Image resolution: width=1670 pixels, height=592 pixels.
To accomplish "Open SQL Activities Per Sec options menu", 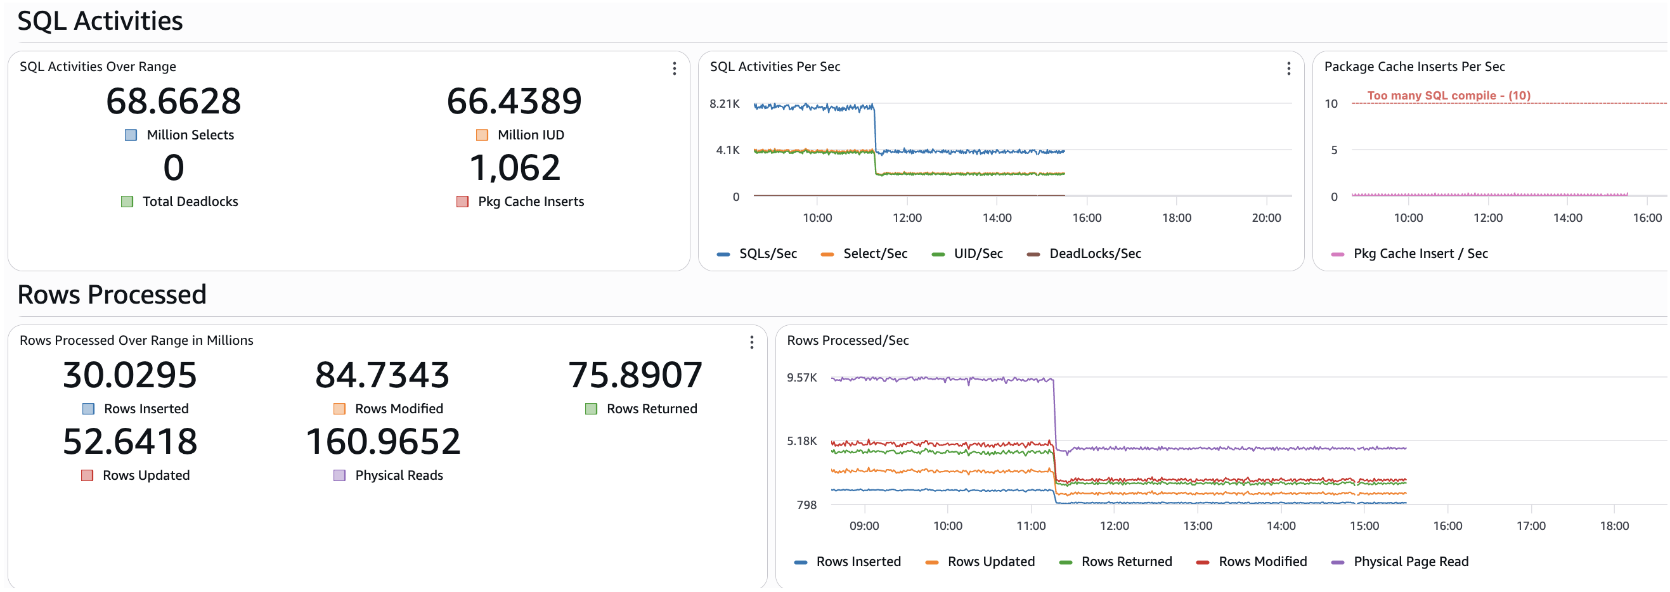I will [x=1288, y=68].
